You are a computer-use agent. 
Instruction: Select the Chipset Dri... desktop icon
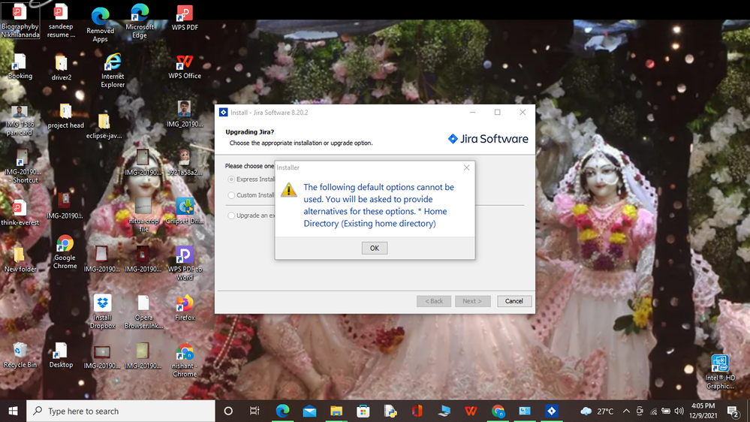(x=185, y=211)
